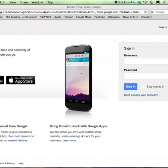Open the Google Maps bookmark
This screenshot has width=168, height=168.
[x=83, y=17]
